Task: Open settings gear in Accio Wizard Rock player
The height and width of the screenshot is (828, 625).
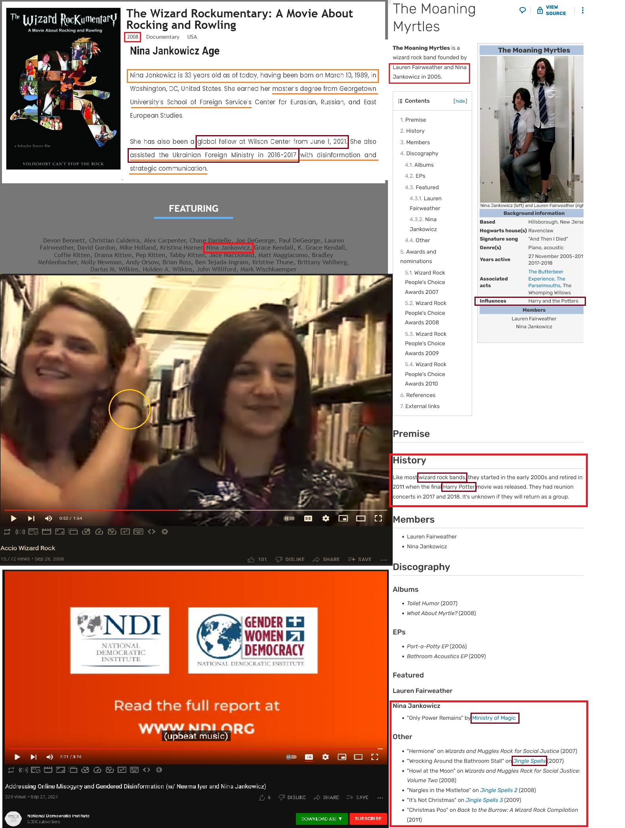Action: pyautogui.click(x=326, y=518)
